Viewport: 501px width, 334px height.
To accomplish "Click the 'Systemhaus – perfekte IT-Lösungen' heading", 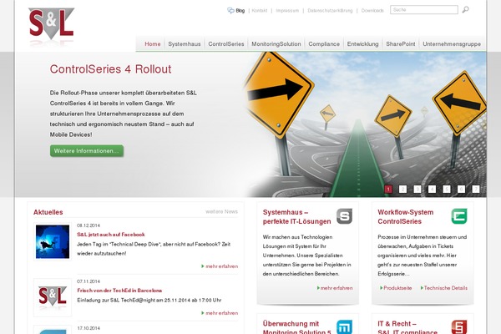I will point(296,217).
